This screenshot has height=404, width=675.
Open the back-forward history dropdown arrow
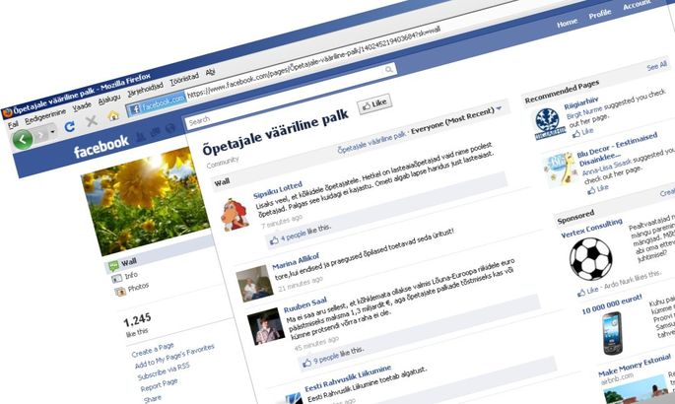[x=52, y=131]
